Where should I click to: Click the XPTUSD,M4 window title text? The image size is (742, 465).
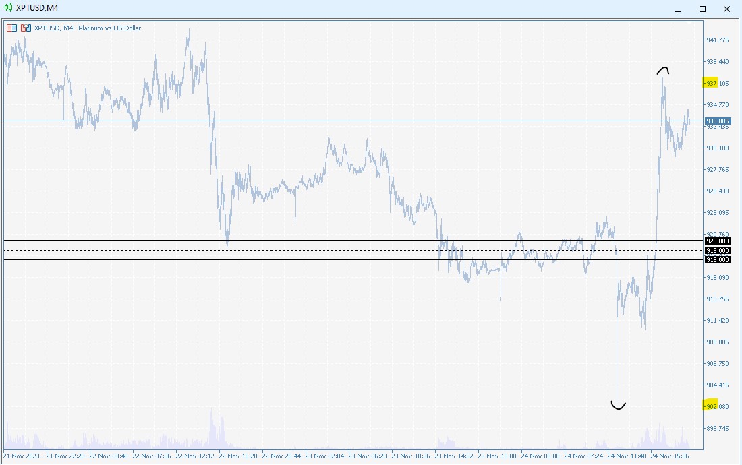37,8
